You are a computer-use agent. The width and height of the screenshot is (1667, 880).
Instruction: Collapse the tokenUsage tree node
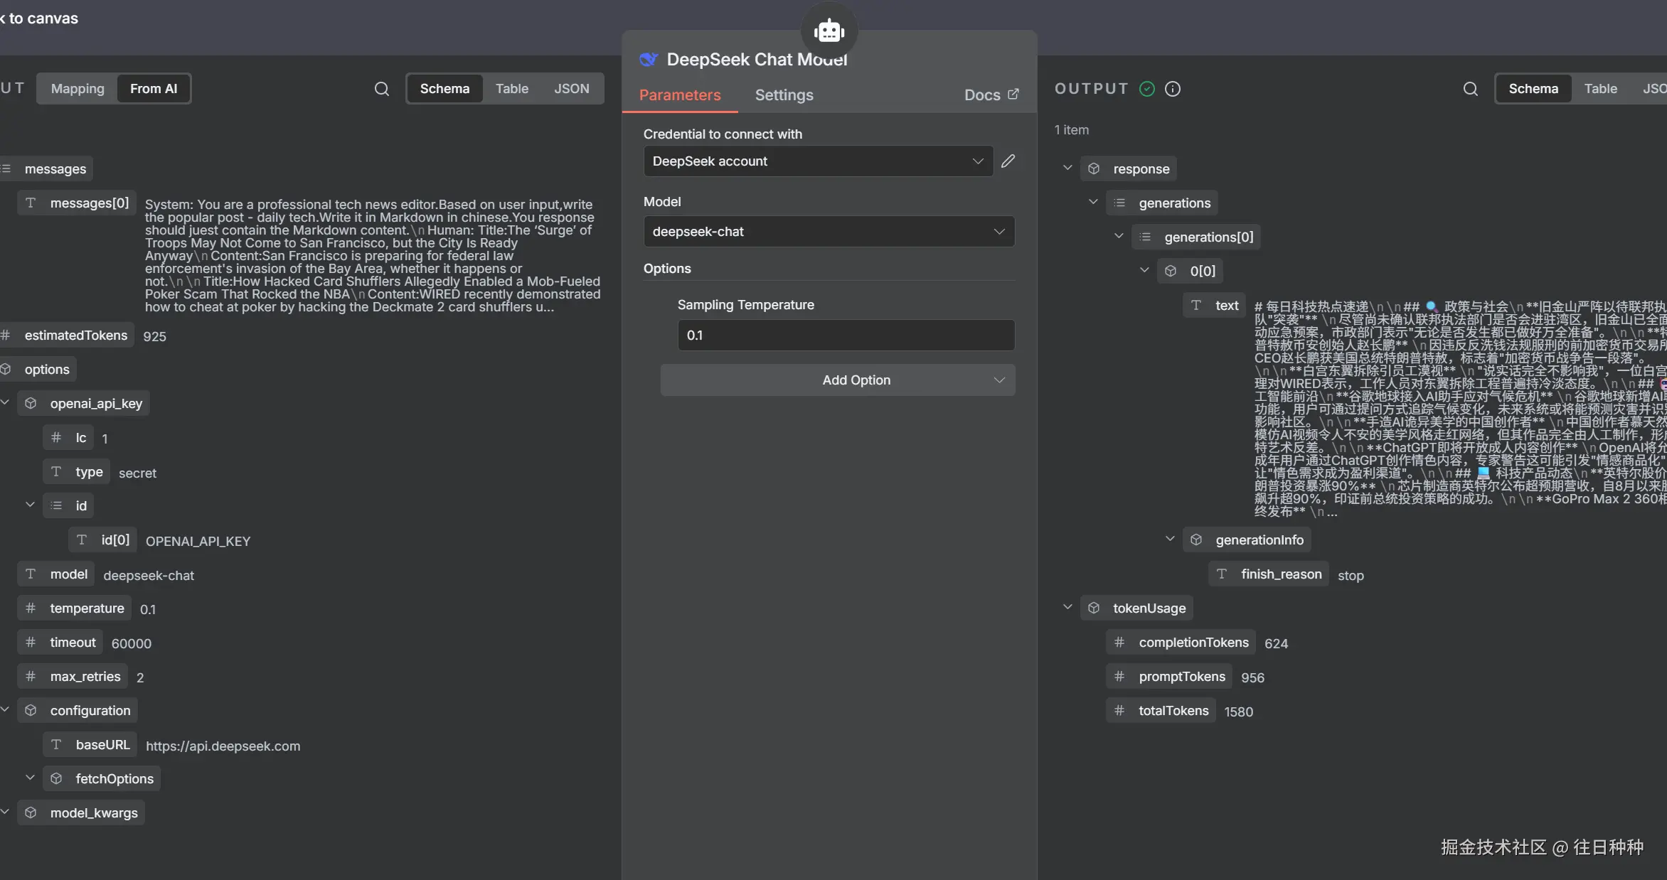[1067, 607]
